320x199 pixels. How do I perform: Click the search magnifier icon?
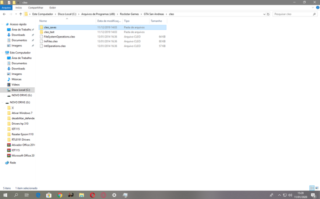(x=314, y=14)
